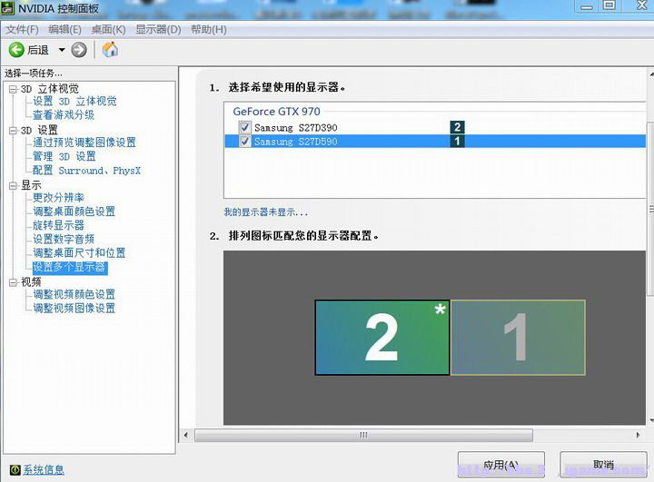Open the 文件(F) menu

[x=22, y=30]
